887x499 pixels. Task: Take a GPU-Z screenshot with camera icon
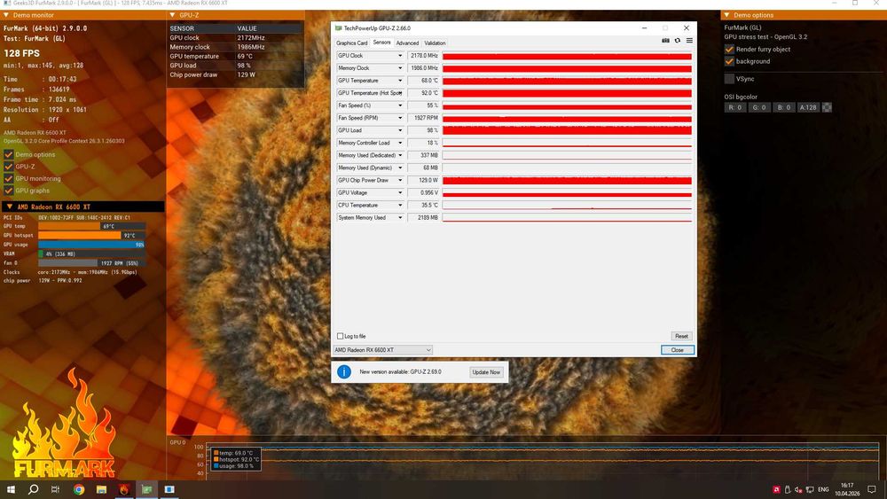tap(665, 41)
